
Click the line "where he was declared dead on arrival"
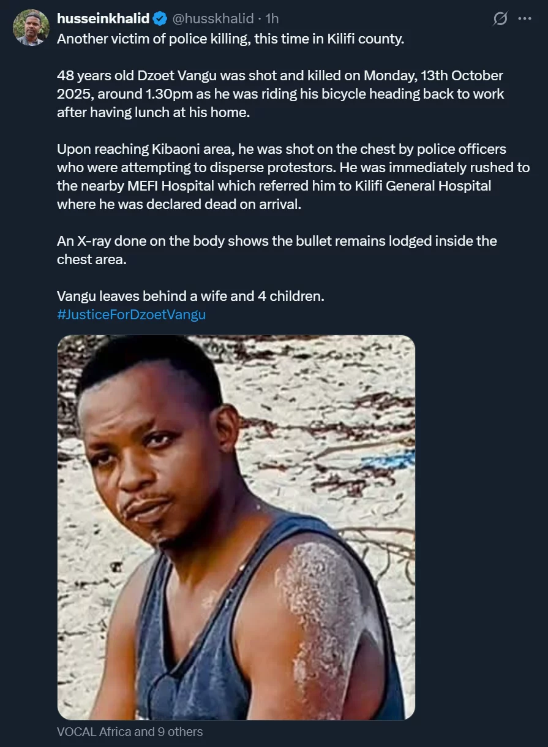[179, 204]
